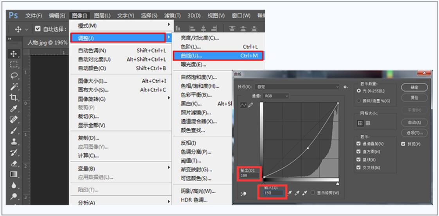The image size is (439, 216).
Task: Select the Move tool in the toolbox
Action: pos(14,54)
